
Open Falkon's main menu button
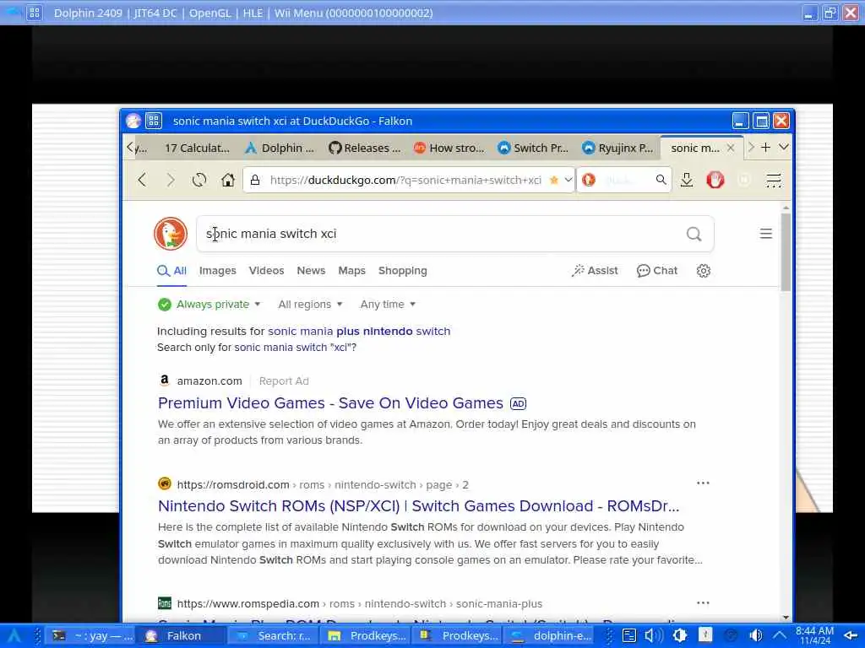[x=774, y=180]
